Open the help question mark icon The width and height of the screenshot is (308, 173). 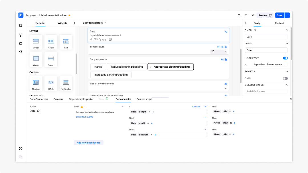click(x=21, y=149)
